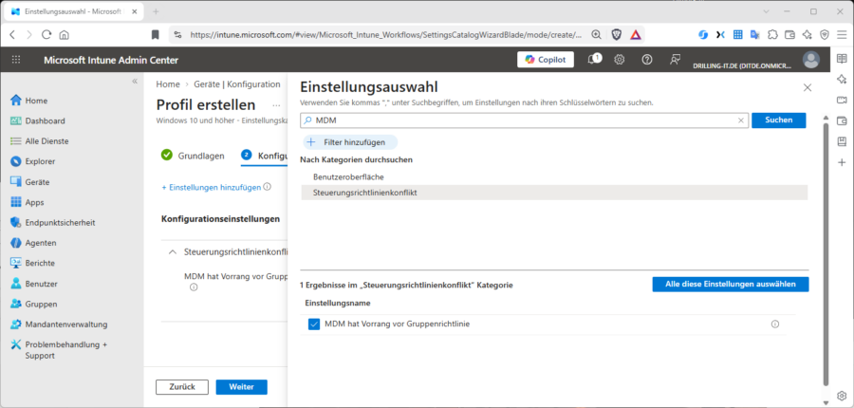854x408 pixels.
Task: Open portal settings gear icon
Action: point(620,60)
